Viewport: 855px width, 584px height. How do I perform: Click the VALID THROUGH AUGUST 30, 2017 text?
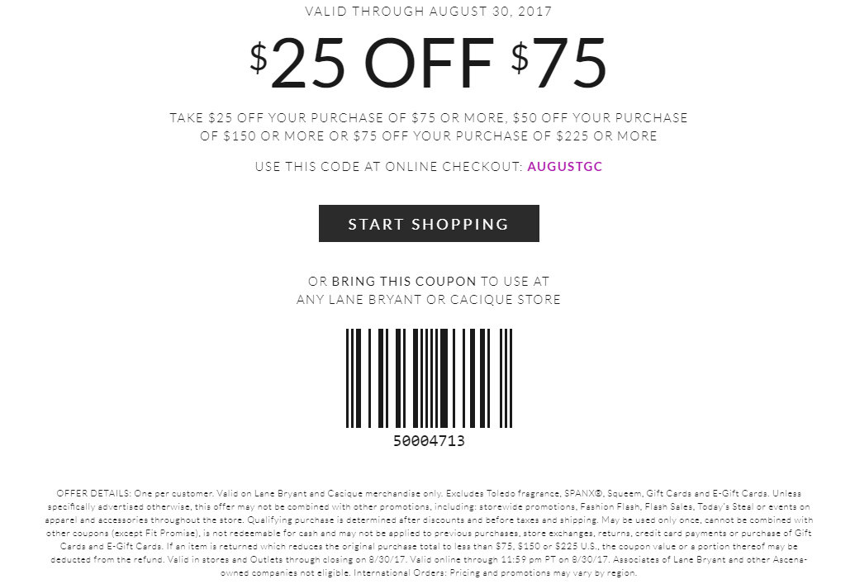(x=428, y=11)
